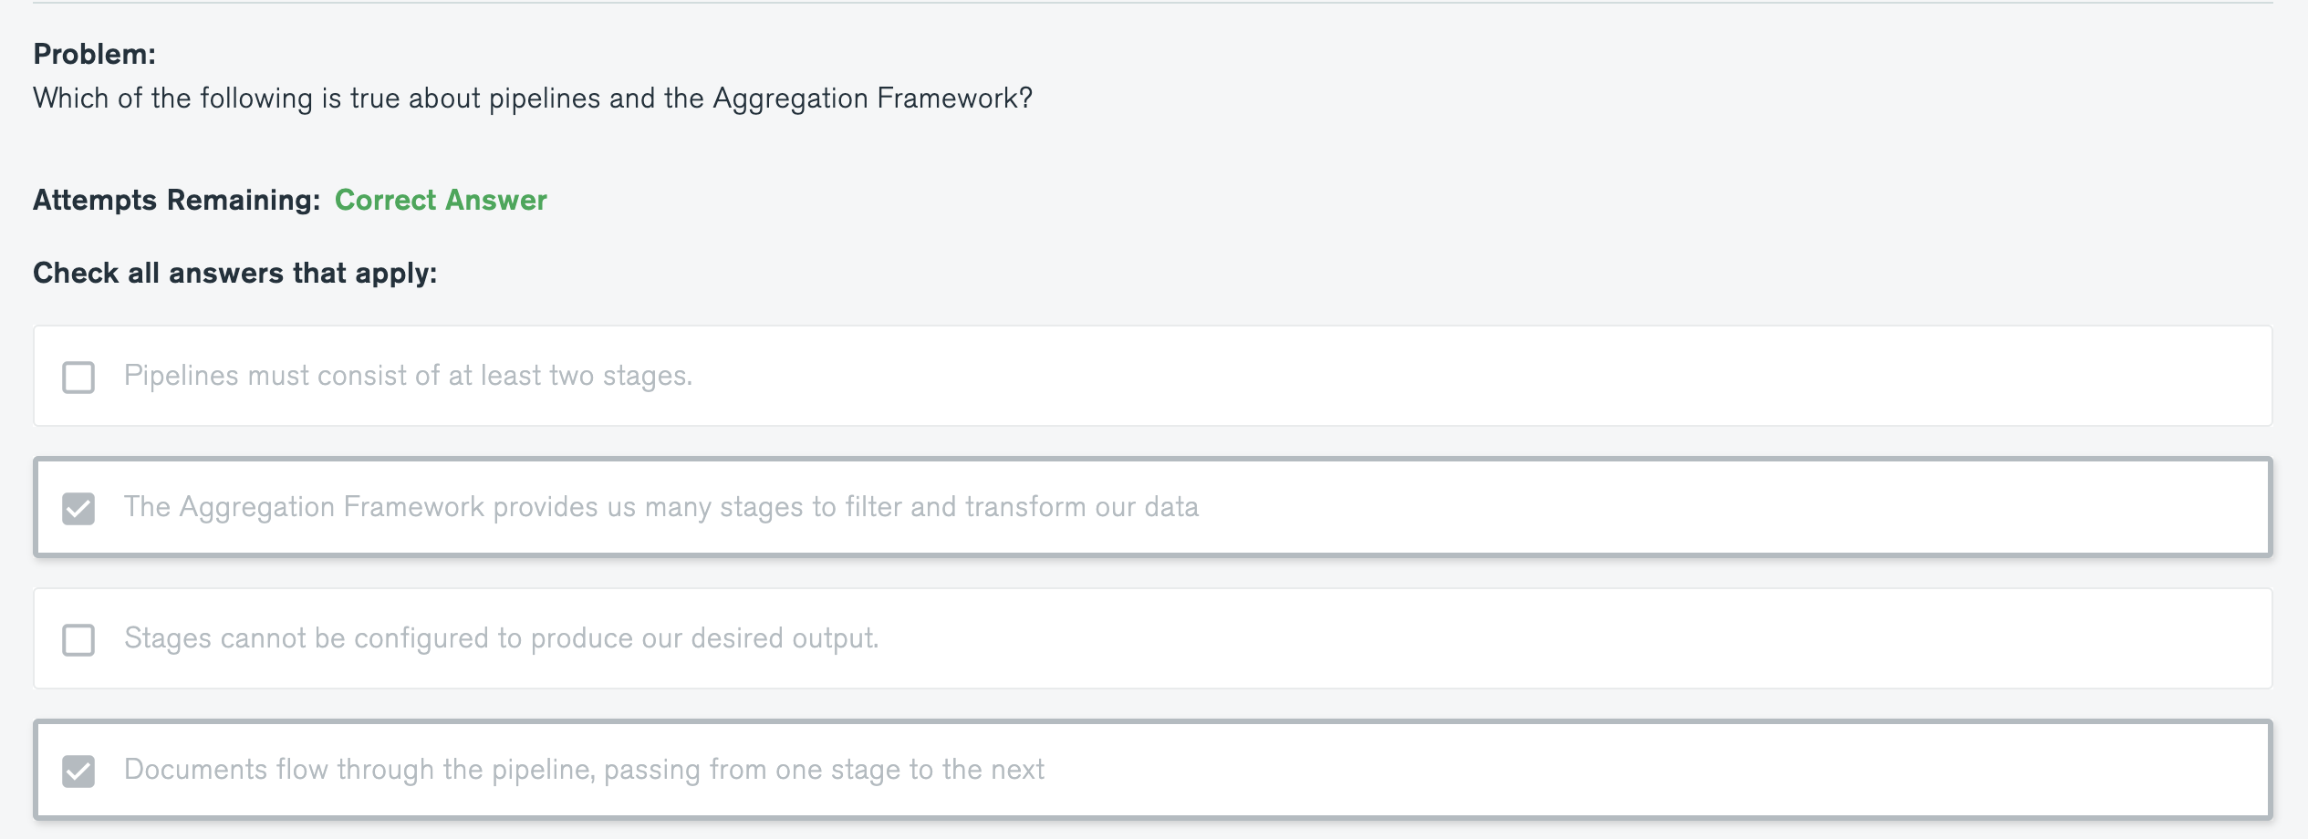Click the 'Pipelines must consist of at least two stages' text
Image resolution: width=2308 pixels, height=839 pixels.
(x=408, y=376)
